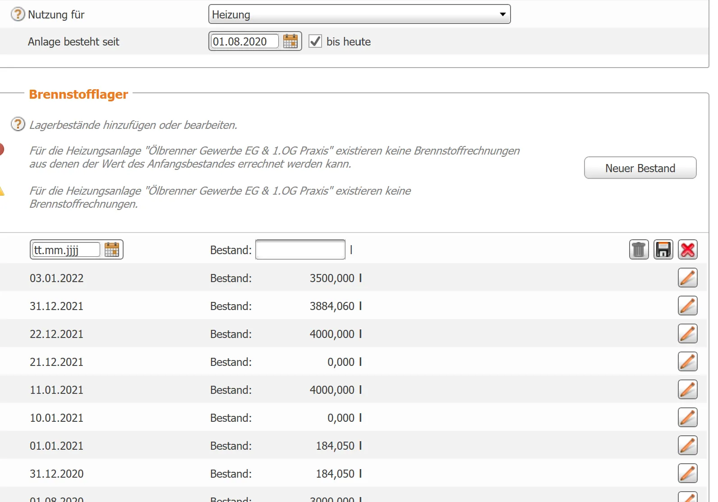Click the pencil icon for 01.01.2021
The height and width of the screenshot is (502, 718).
(x=687, y=445)
